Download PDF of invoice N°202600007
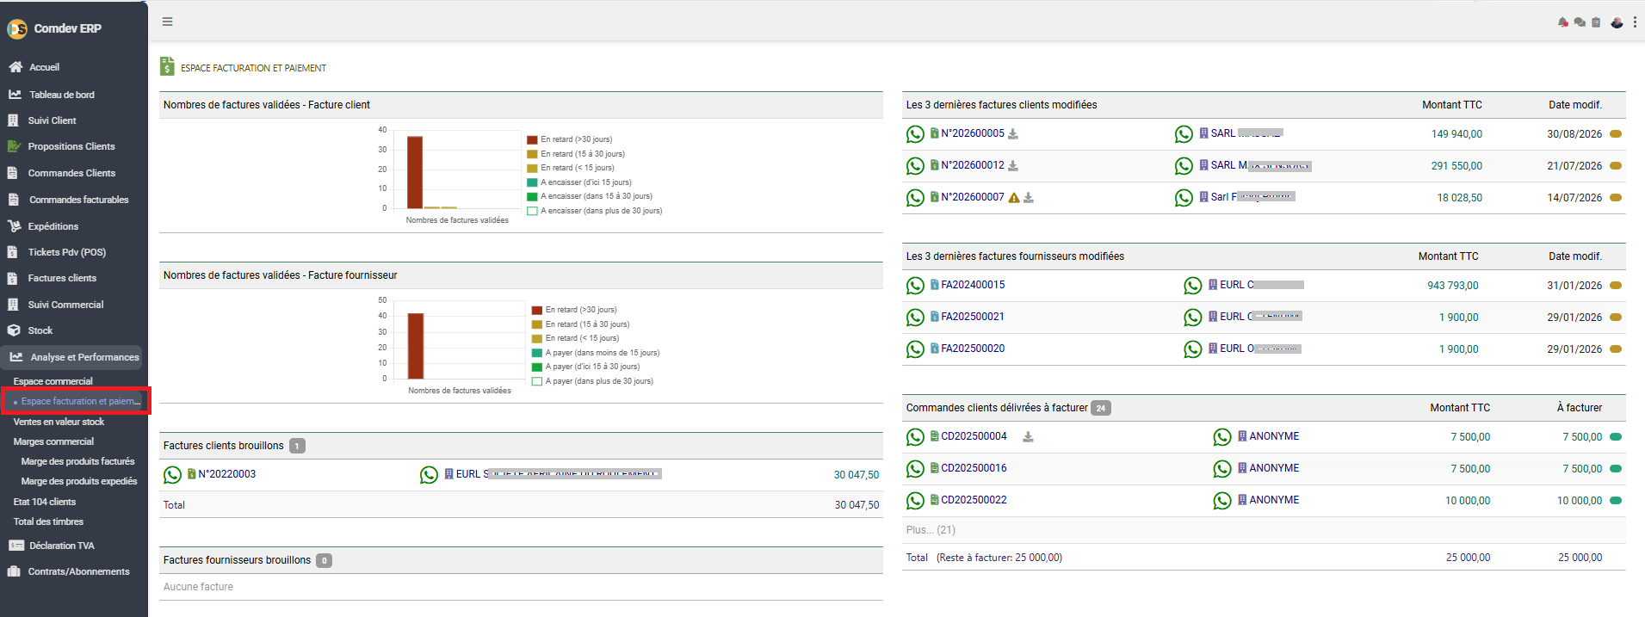Screen dimensions: 1645x617 (x=1029, y=197)
